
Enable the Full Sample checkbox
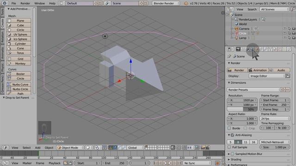point(229,147)
